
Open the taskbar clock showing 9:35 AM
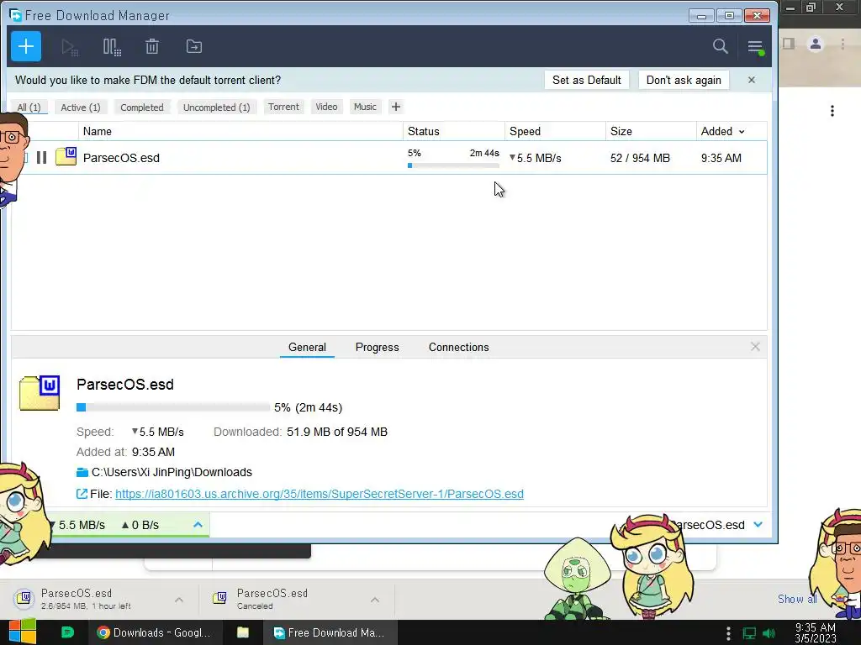coord(816,632)
